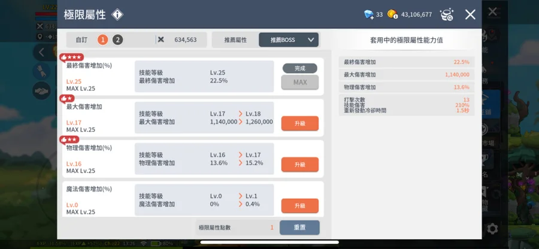Close the 極限屬性 panel with X

470,14
